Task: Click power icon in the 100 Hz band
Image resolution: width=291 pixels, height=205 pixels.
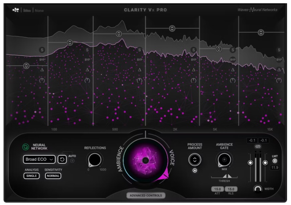Action: click(87, 81)
